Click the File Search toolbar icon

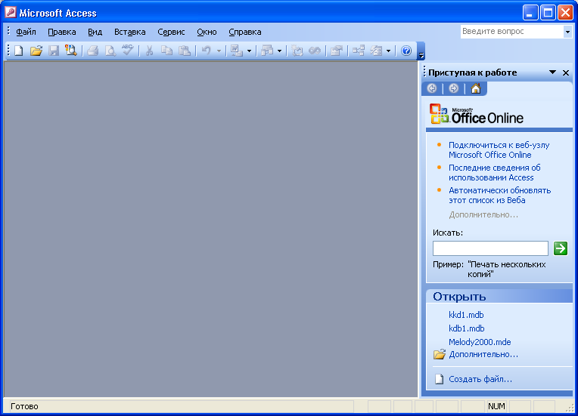[71, 51]
